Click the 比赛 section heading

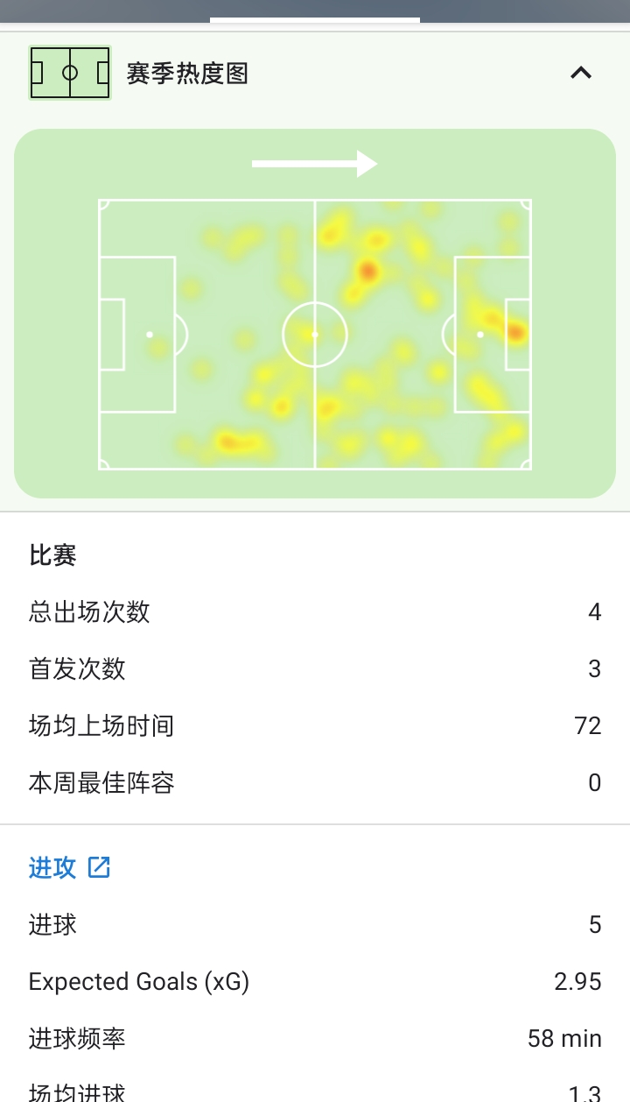click(52, 555)
